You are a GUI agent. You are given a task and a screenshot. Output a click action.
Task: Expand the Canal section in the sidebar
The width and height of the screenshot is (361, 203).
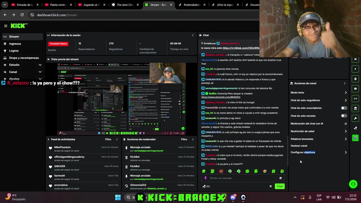tap(40, 72)
